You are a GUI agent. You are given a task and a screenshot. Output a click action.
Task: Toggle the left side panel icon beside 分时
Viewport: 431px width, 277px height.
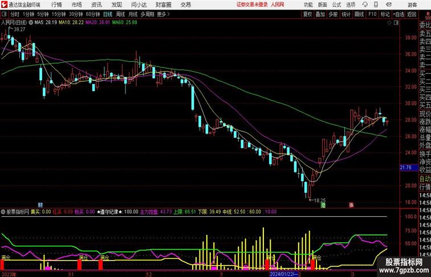pyautogui.click(x=4, y=14)
